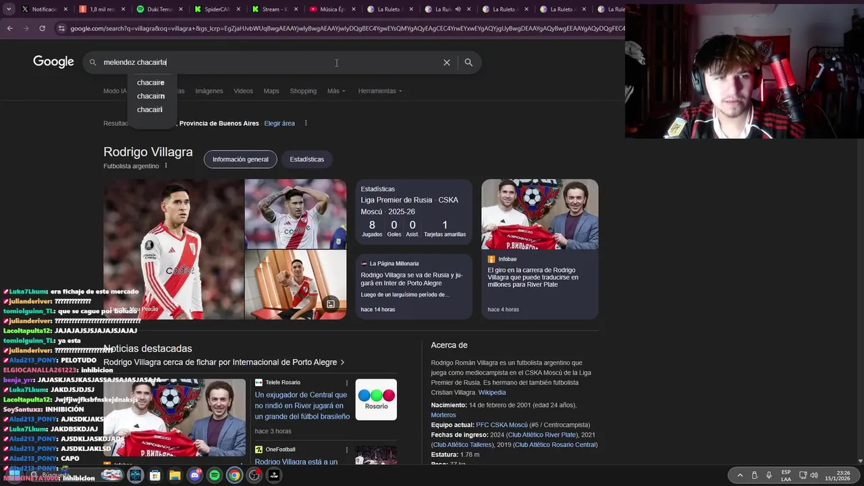Open the three-dot menu beside Futbolista argentino
This screenshot has height=486, width=864.
(166, 166)
